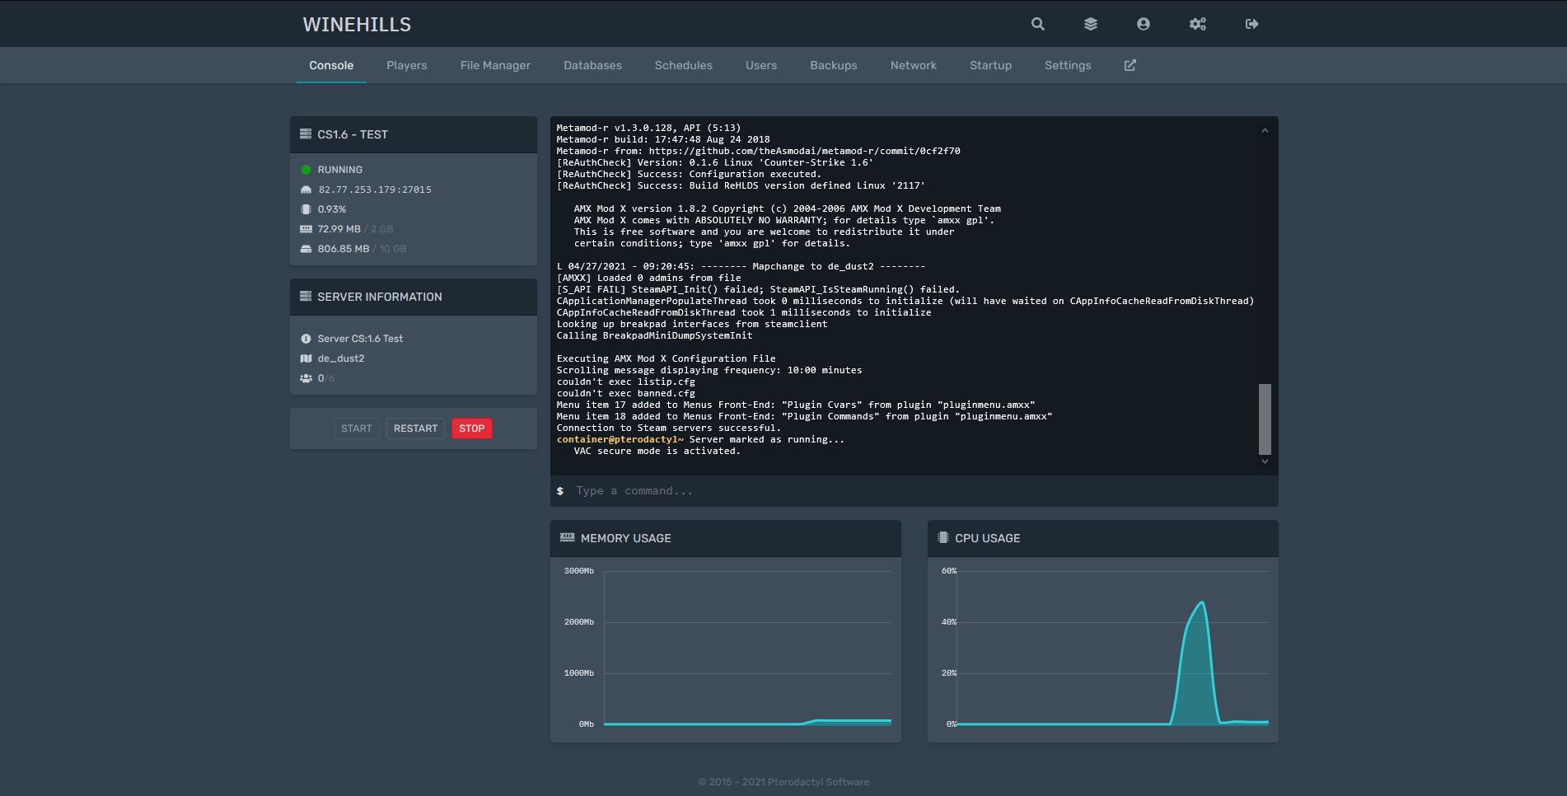Open the account user icon
The width and height of the screenshot is (1567, 796).
(1143, 24)
